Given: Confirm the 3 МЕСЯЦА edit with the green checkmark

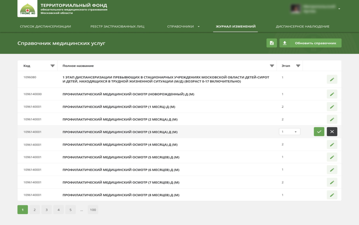Looking at the screenshot, I should click(x=319, y=132).
